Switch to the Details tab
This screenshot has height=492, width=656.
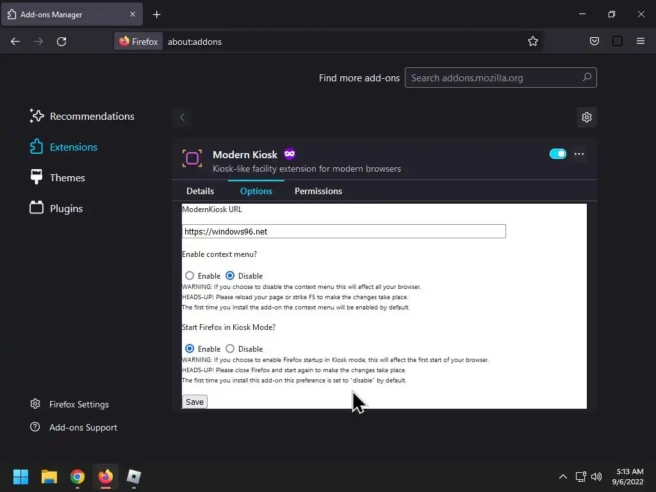200,191
